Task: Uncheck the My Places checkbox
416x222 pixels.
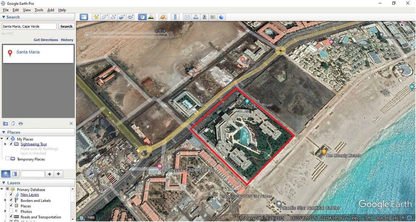Action: point(8,139)
